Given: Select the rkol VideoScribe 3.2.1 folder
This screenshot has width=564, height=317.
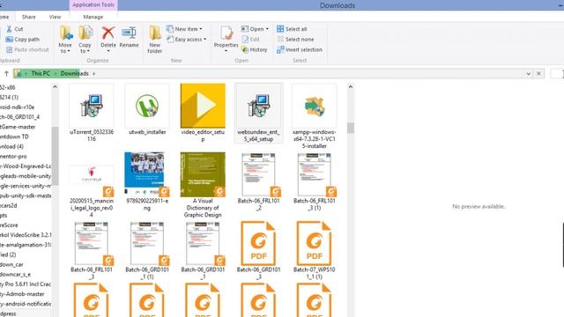Looking at the screenshot, I should [x=26, y=235].
